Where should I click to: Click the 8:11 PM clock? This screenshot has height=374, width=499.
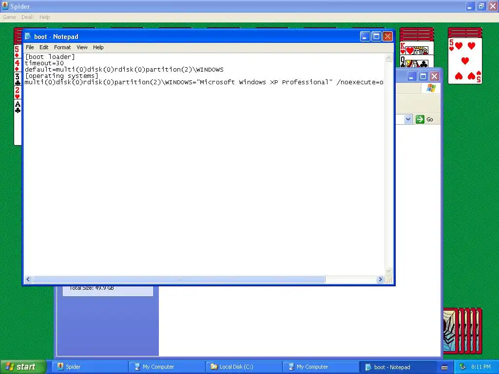pos(481,367)
